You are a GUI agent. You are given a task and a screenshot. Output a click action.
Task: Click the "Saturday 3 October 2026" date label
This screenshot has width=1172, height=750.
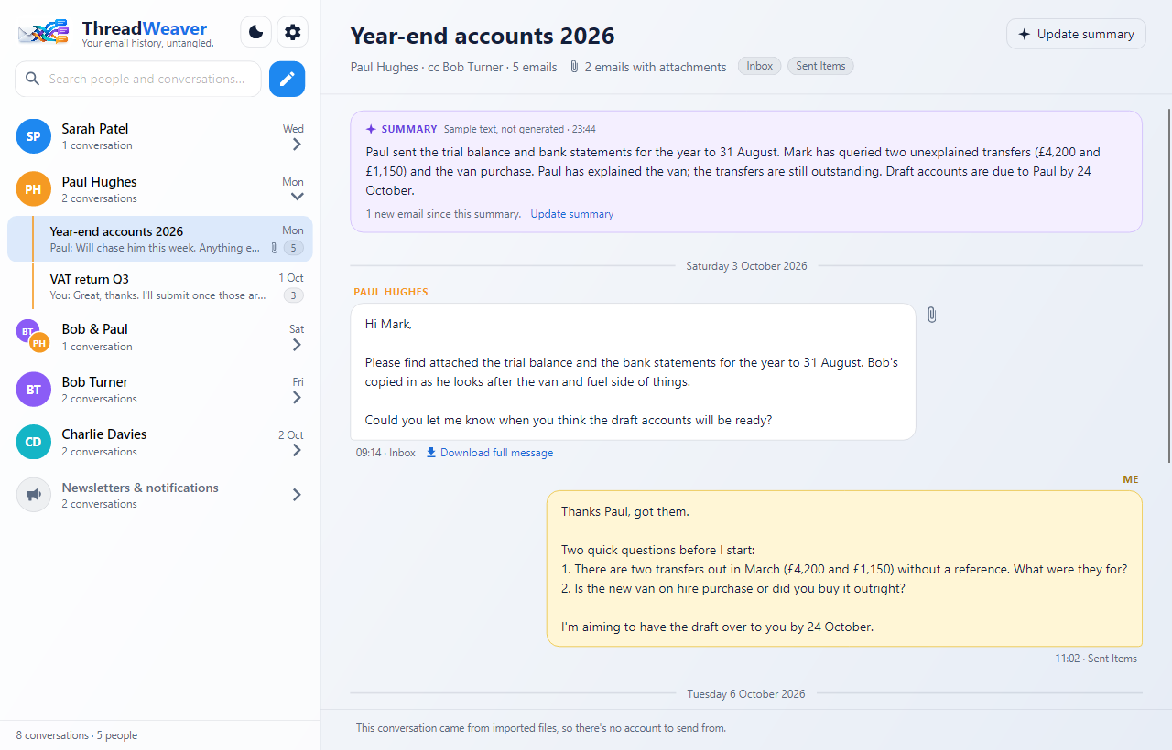point(747,266)
